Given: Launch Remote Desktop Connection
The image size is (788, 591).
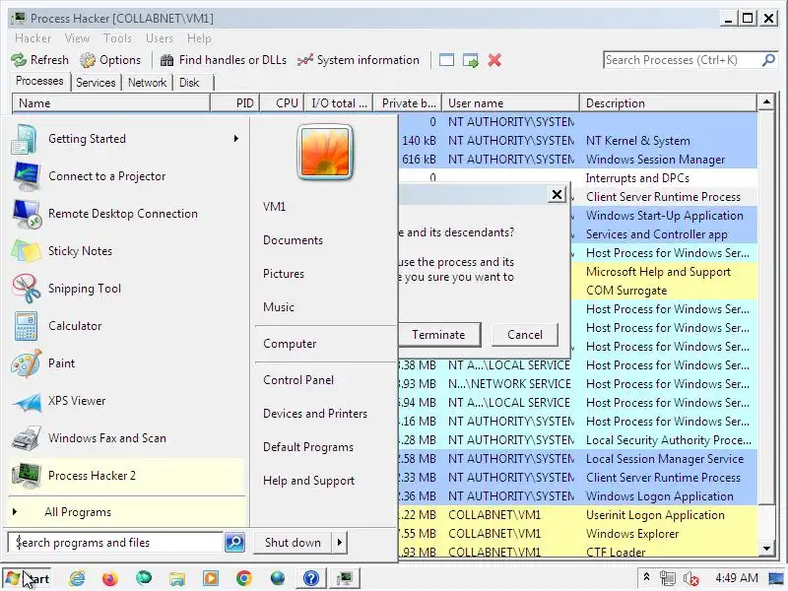Looking at the screenshot, I should click(x=126, y=214).
